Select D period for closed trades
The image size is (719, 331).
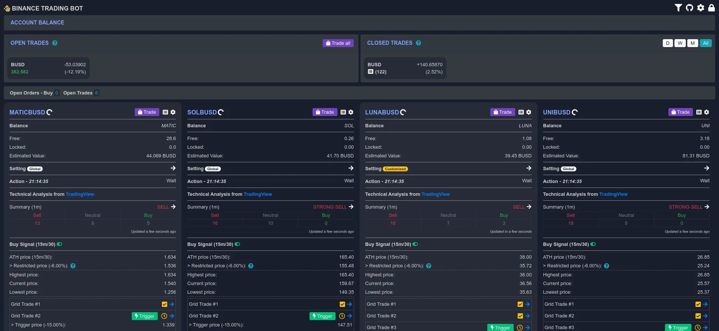pos(668,43)
